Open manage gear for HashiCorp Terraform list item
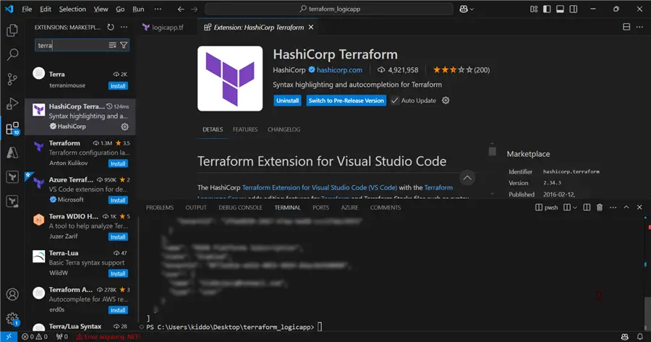The width and height of the screenshot is (651, 342). (x=124, y=127)
